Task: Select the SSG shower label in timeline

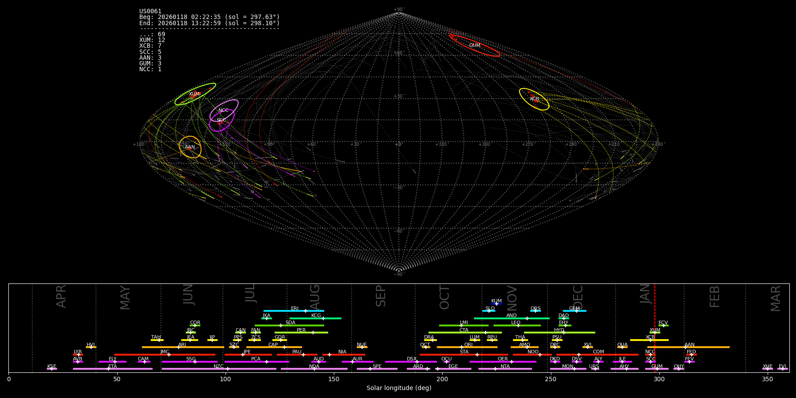Action: [x=191, y=359]
